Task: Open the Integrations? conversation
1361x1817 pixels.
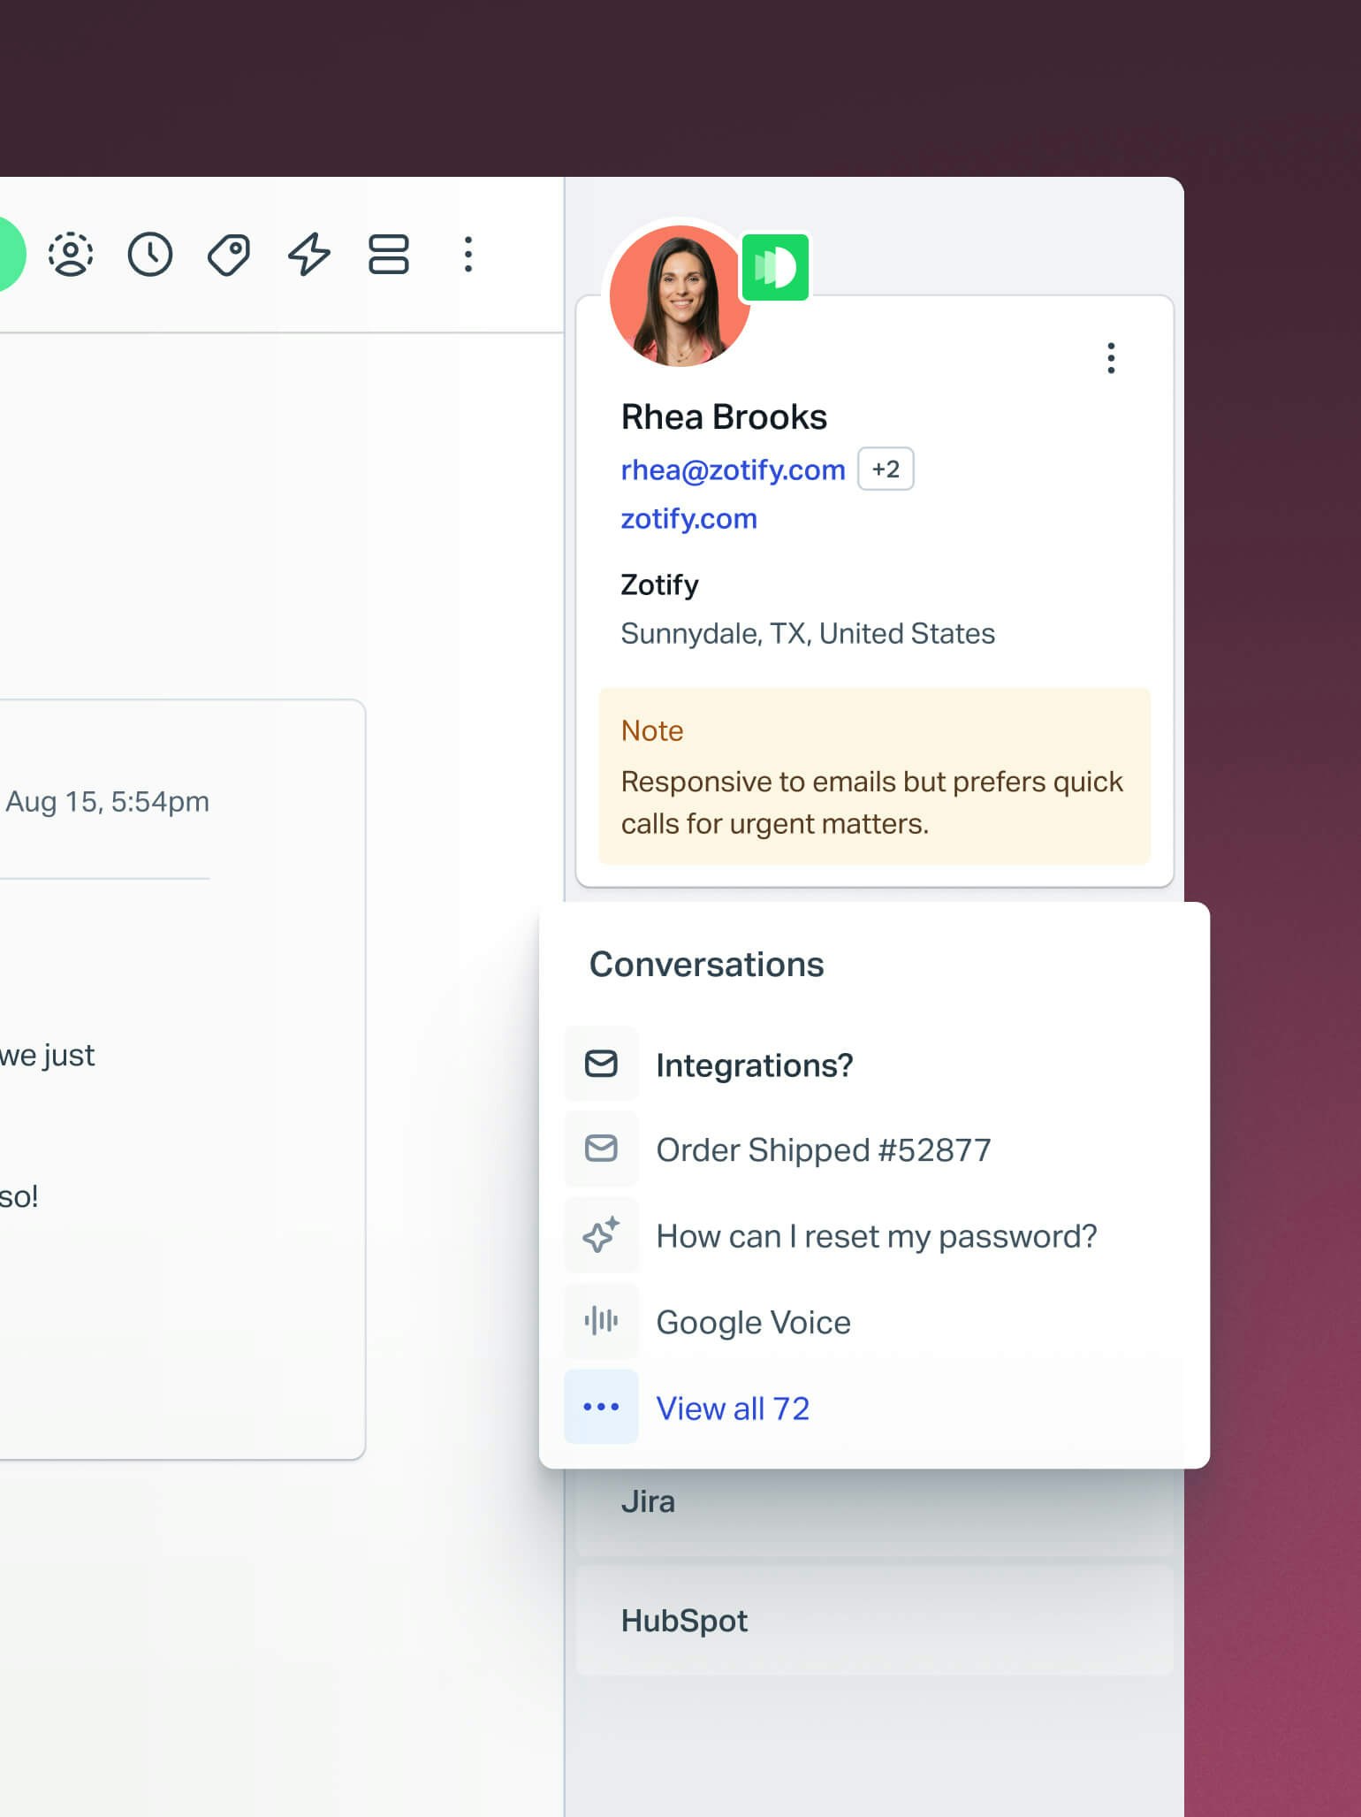Action: coord(754,1065)
